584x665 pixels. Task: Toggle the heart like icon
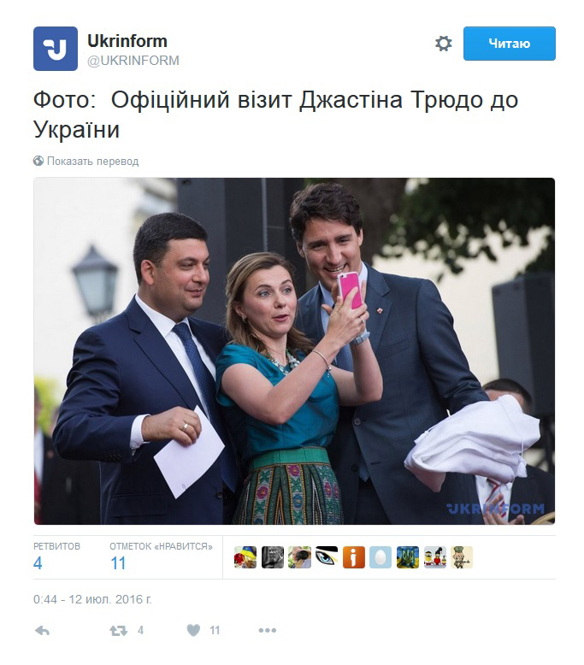click(x=193, y=631)
